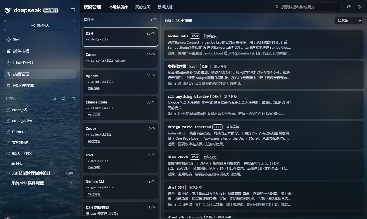Open workspace search magnifier icon
The image size is (367, 219).
pyautogui.click(x=54, y=99)
